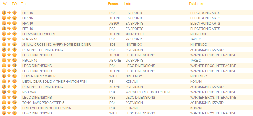This screenshot has width=253, height=116.
Task: Click the star icon for Tony Hawk Pro Skater 5
Action: pos(9,103)
